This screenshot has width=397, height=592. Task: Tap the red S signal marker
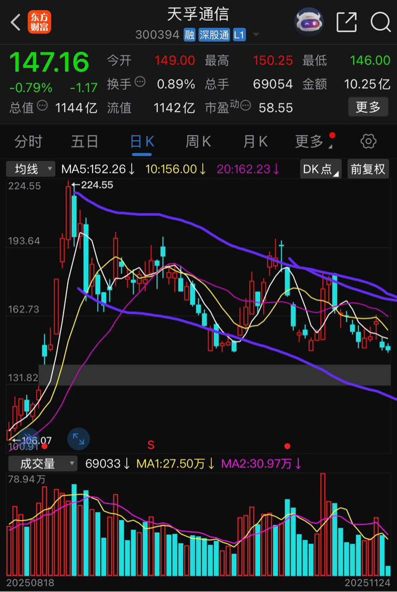[151, 445]
